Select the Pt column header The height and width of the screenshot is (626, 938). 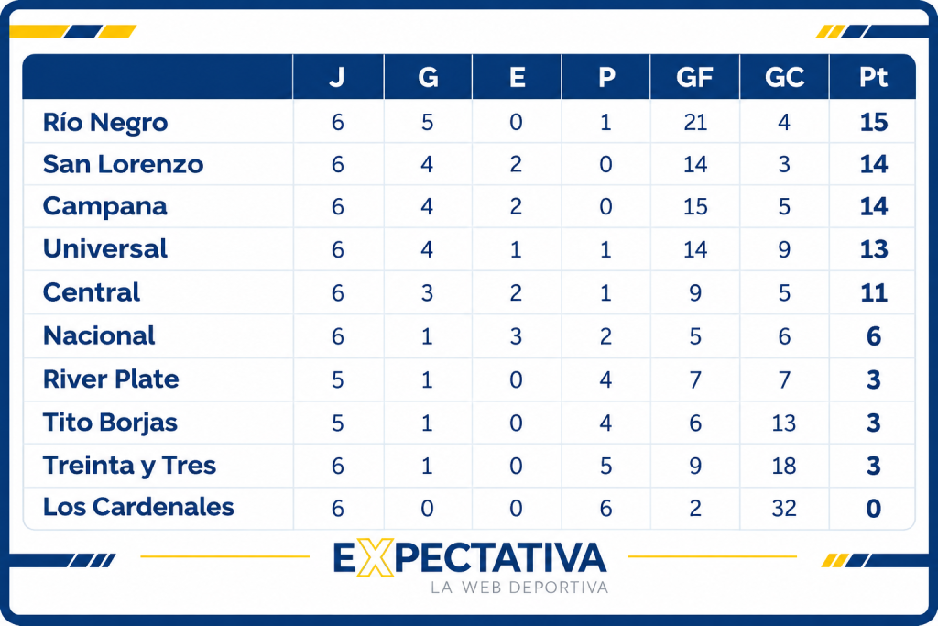pyautogui.click(x=873, y=77)
